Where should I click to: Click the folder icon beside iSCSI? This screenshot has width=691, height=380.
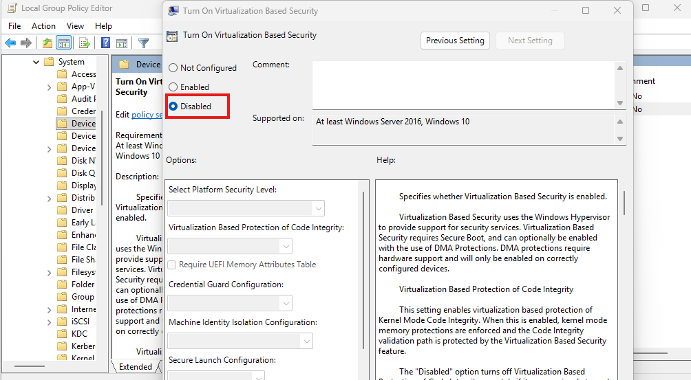pos(62,322)
